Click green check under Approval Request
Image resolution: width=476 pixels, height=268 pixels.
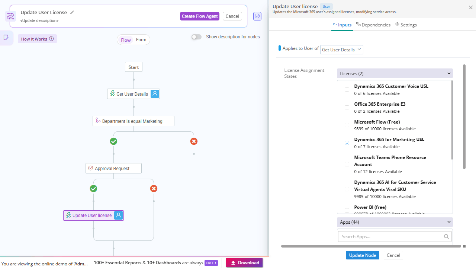pos(93,189)
